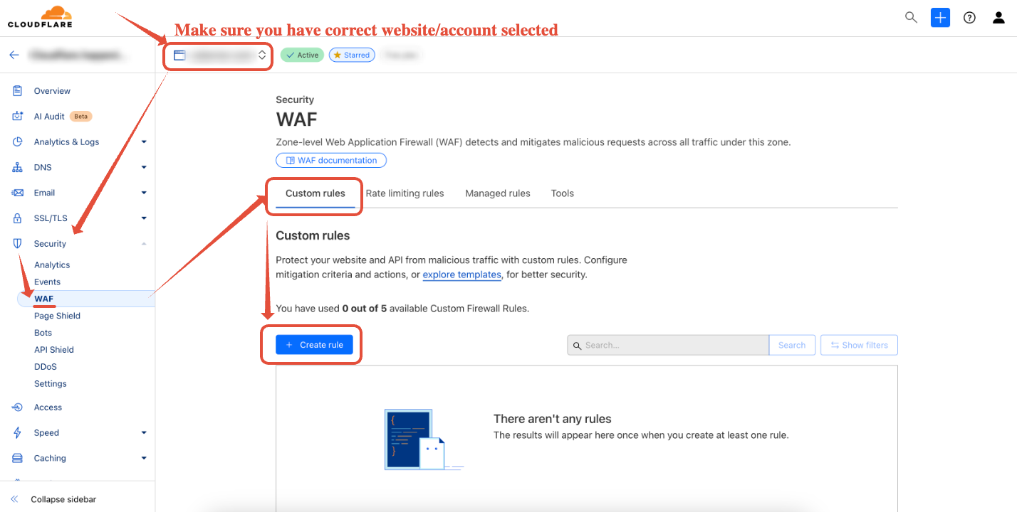The image size is (1017, 512).
Task: Focus the rules Search input field
Action: click(x=668, y=345)
